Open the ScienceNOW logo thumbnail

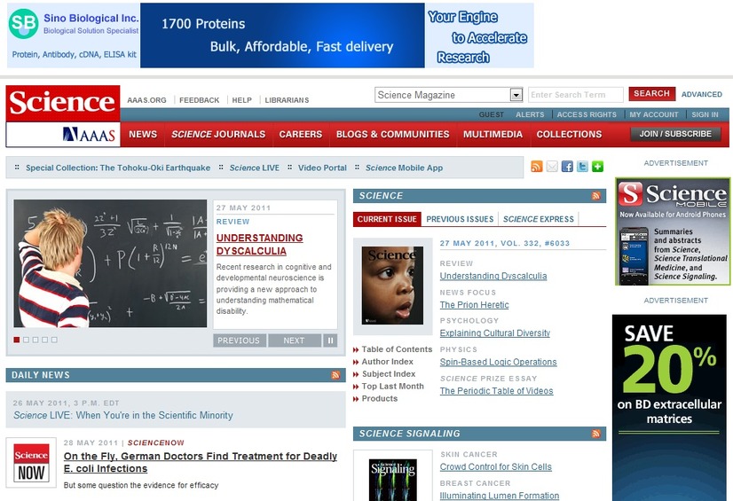[31, 463]
